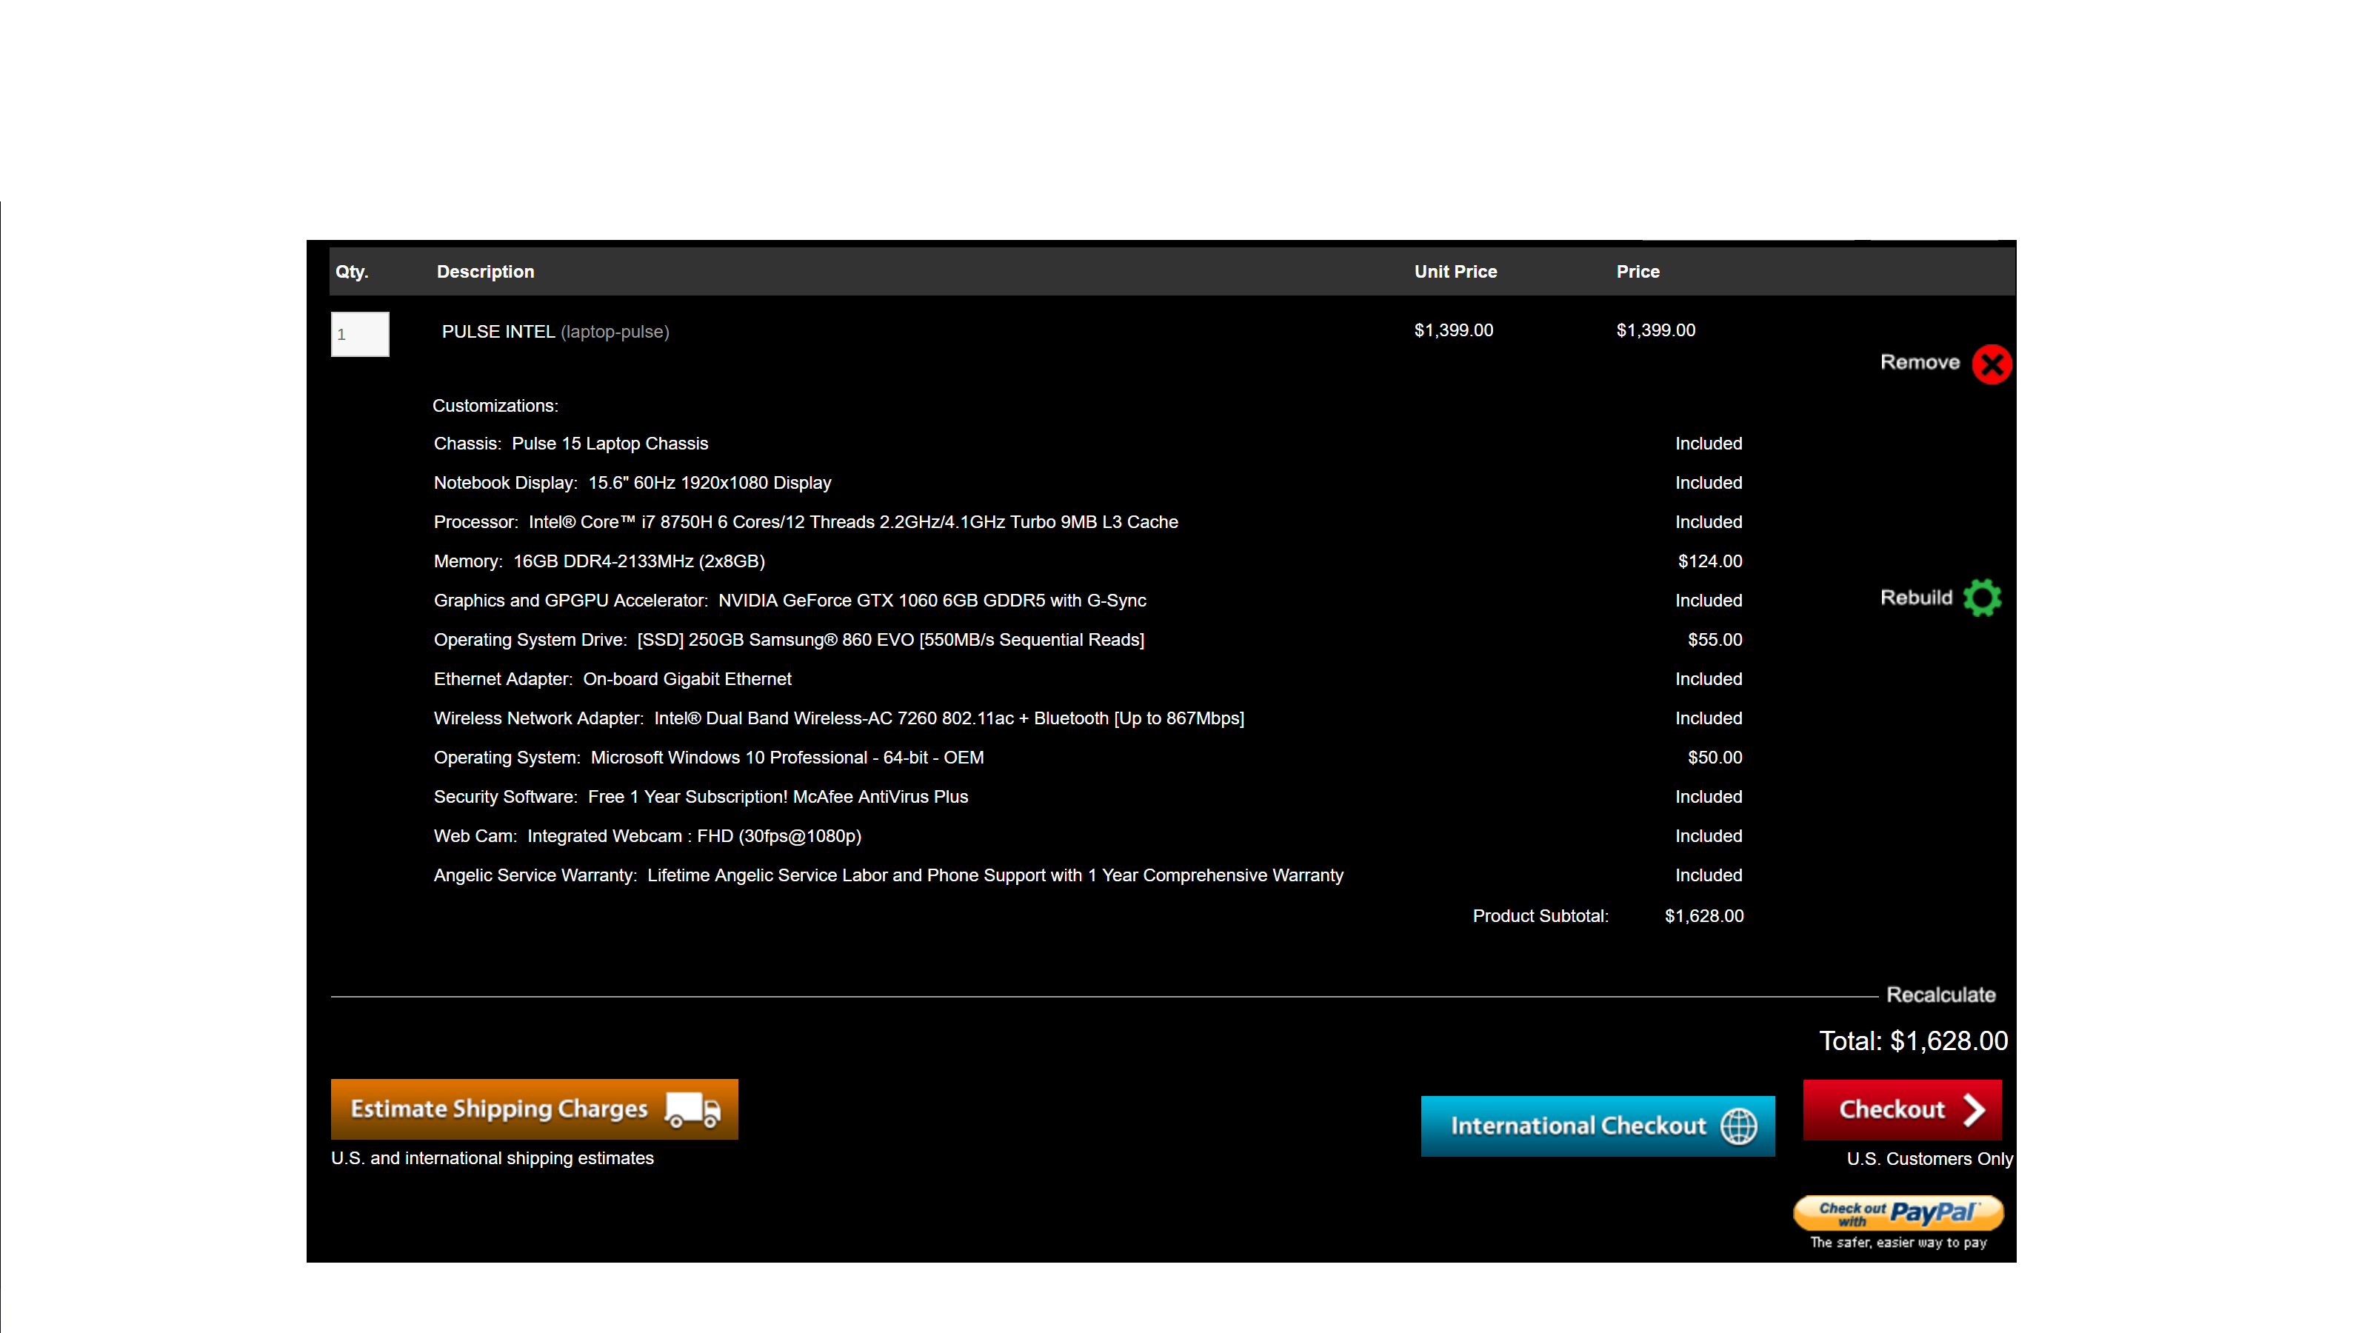The width and height of the screenshot is (2370, 1333).
Task: Click the Estimate Shipping Charges button
Action: coord(535,1109)
